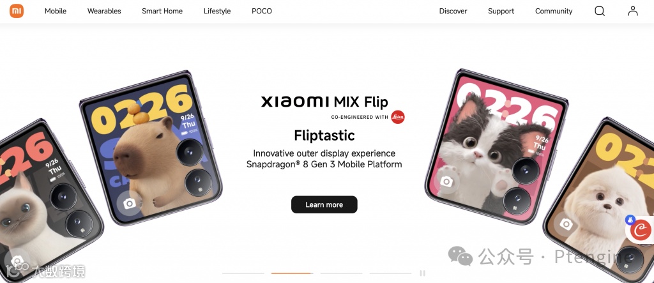Screen dimensions: 654x283
Task: Click the red Leica logo badge
Action: pos(398,117)
